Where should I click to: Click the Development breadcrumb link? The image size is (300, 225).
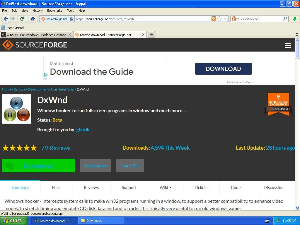tap(38, 89)
